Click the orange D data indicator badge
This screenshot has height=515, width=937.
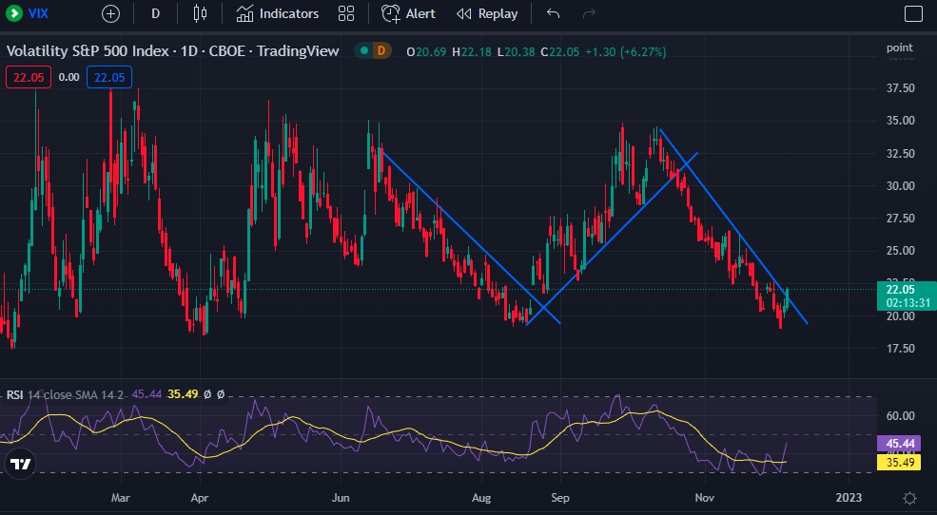pyautogui.click(x=381, y=51)
